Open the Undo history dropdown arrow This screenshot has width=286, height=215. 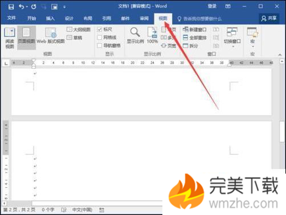coord(27,7)
